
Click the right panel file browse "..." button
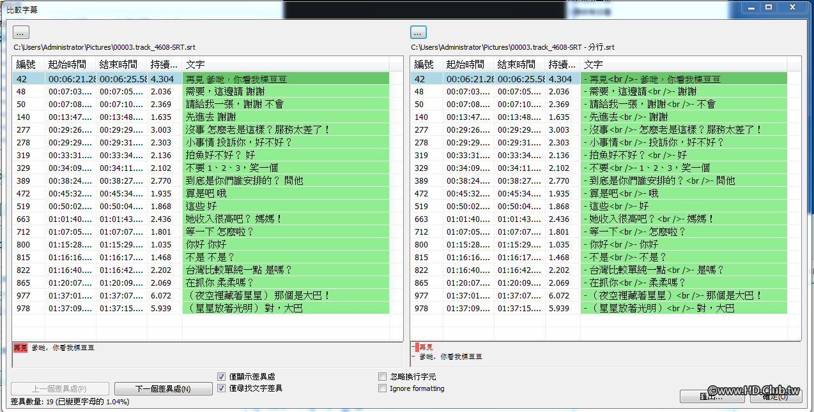(419, 31)
